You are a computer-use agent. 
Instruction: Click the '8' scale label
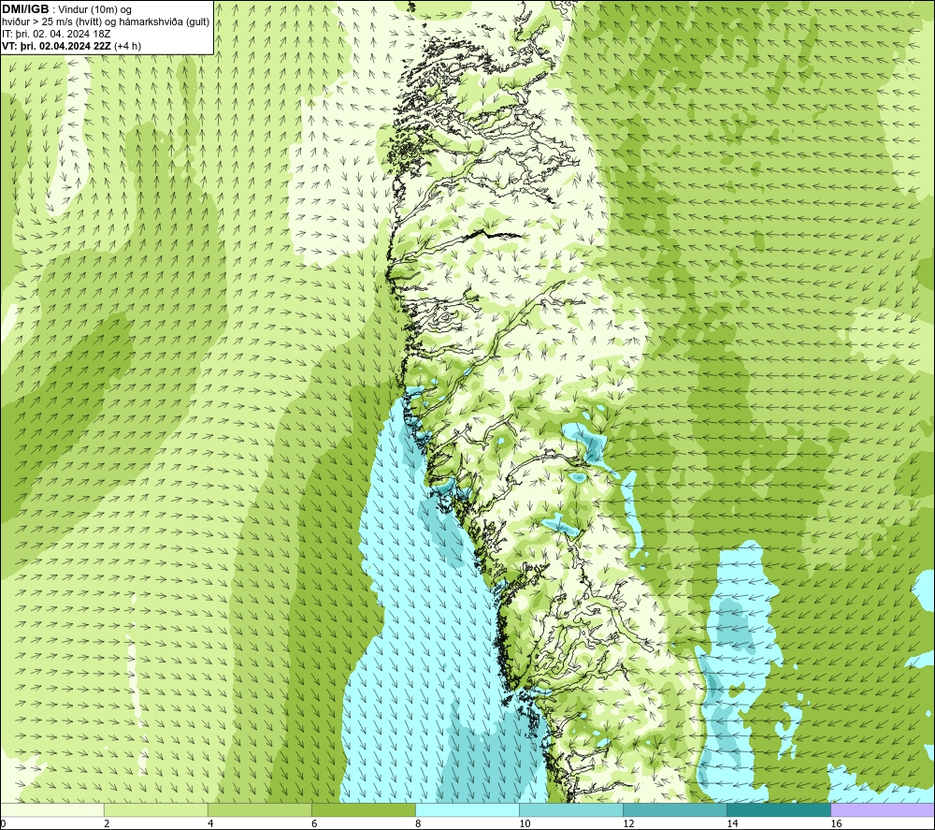point(418,823)
